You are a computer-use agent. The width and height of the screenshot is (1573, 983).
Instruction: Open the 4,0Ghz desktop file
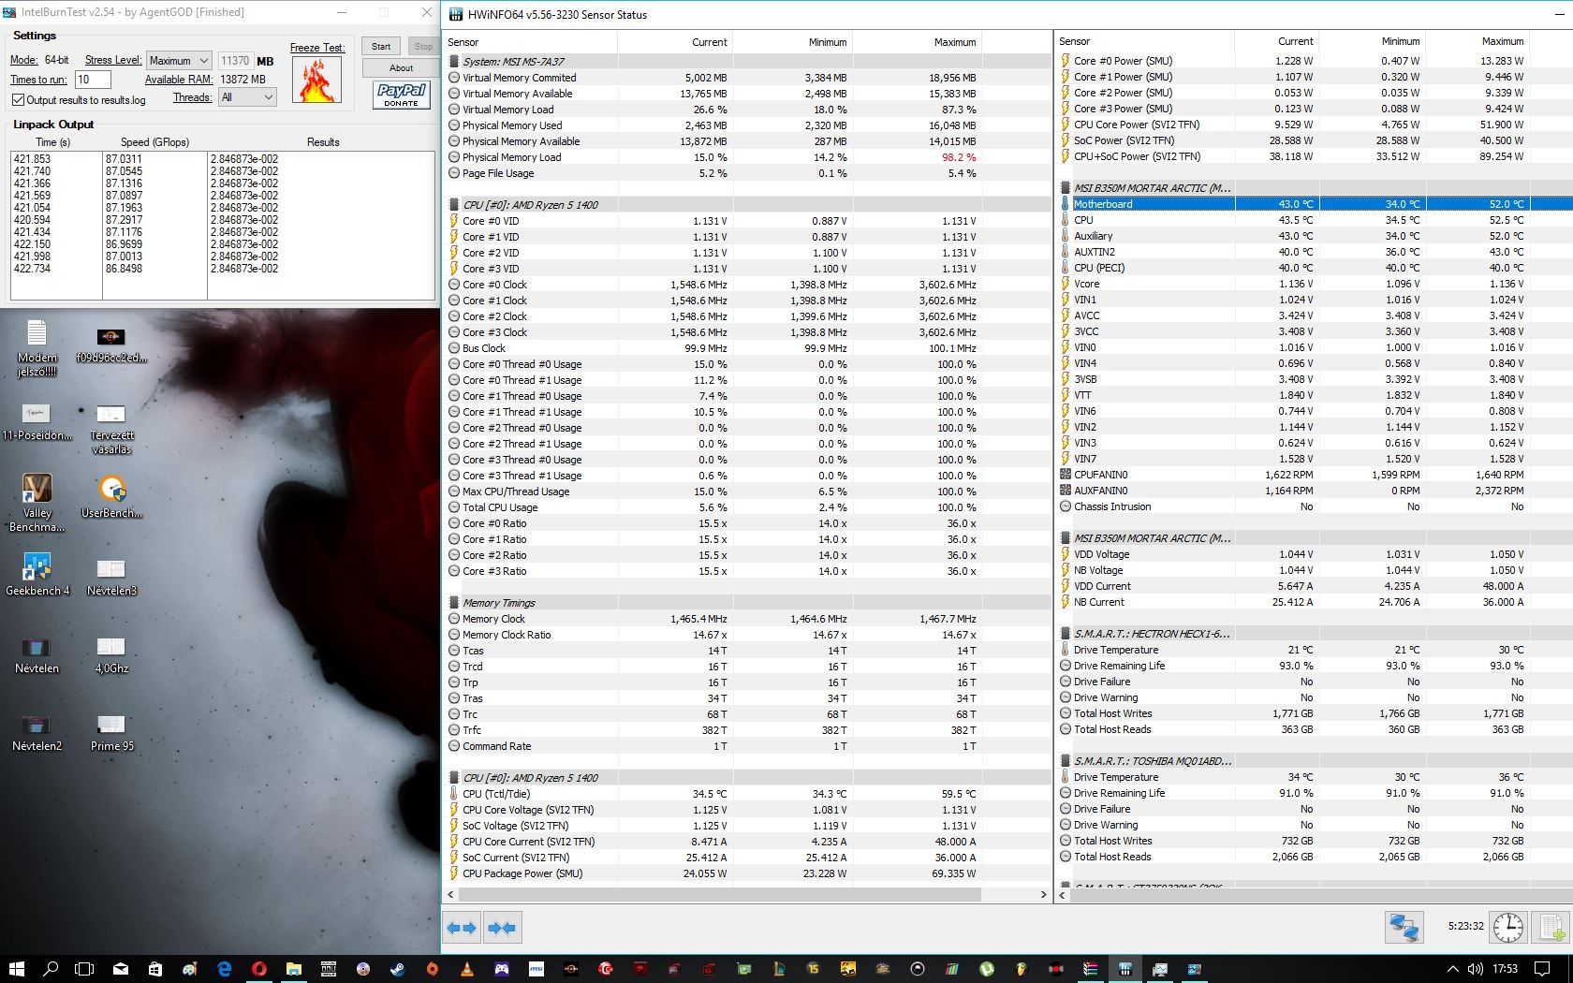point(110,654)
